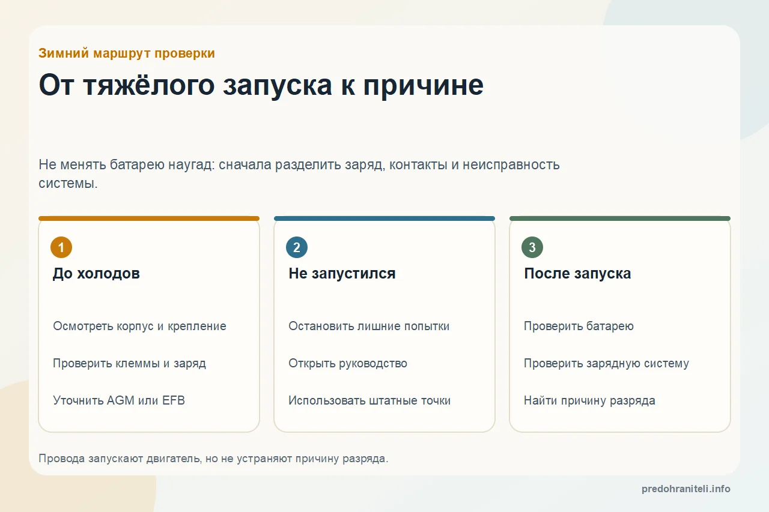Viewport: 769px width, 512px height.
Task: Click the heading 'От тяжёлого запуска к причине'
Action: point(261,85)
